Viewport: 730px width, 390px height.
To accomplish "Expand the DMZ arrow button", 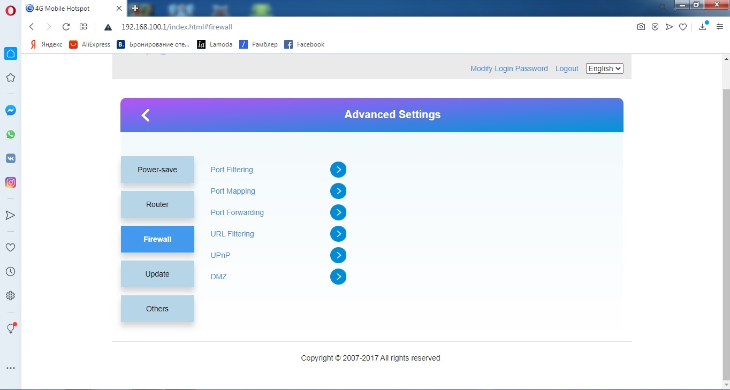I will coord(338,277).
